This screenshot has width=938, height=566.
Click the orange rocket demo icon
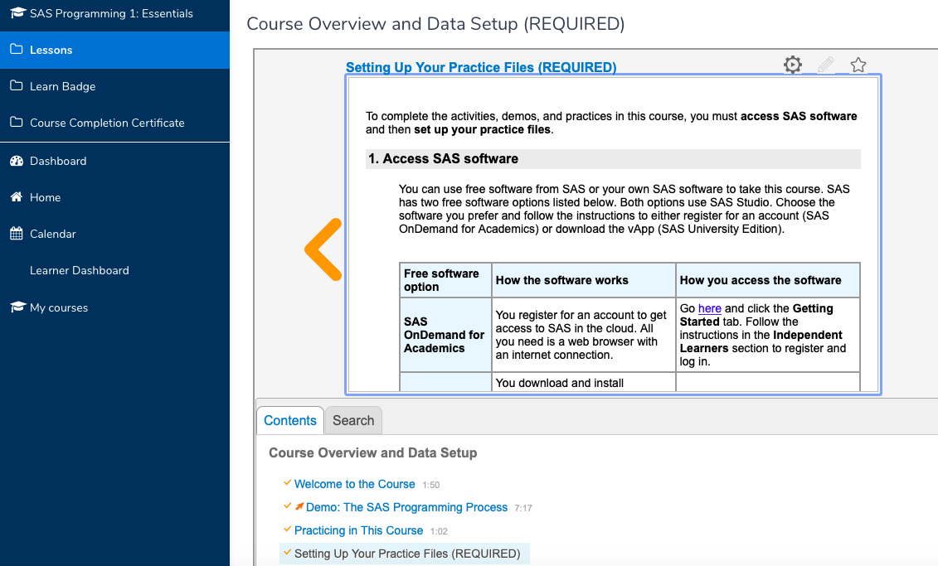[x=299, y=507]
